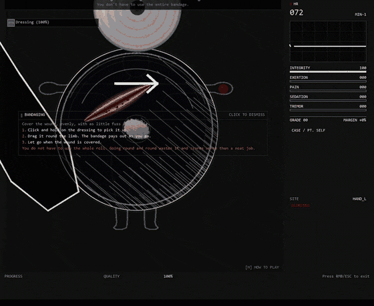
Task: Click the 'CASE / PT. SELF' label
Action: [x=308, y=130]
